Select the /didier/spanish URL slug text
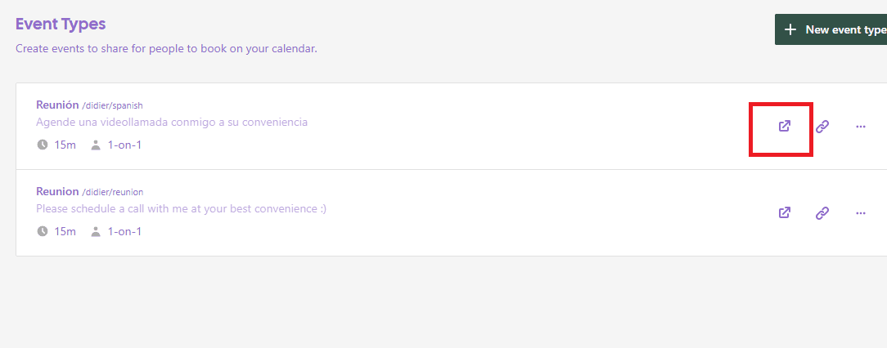 point(113,105)
